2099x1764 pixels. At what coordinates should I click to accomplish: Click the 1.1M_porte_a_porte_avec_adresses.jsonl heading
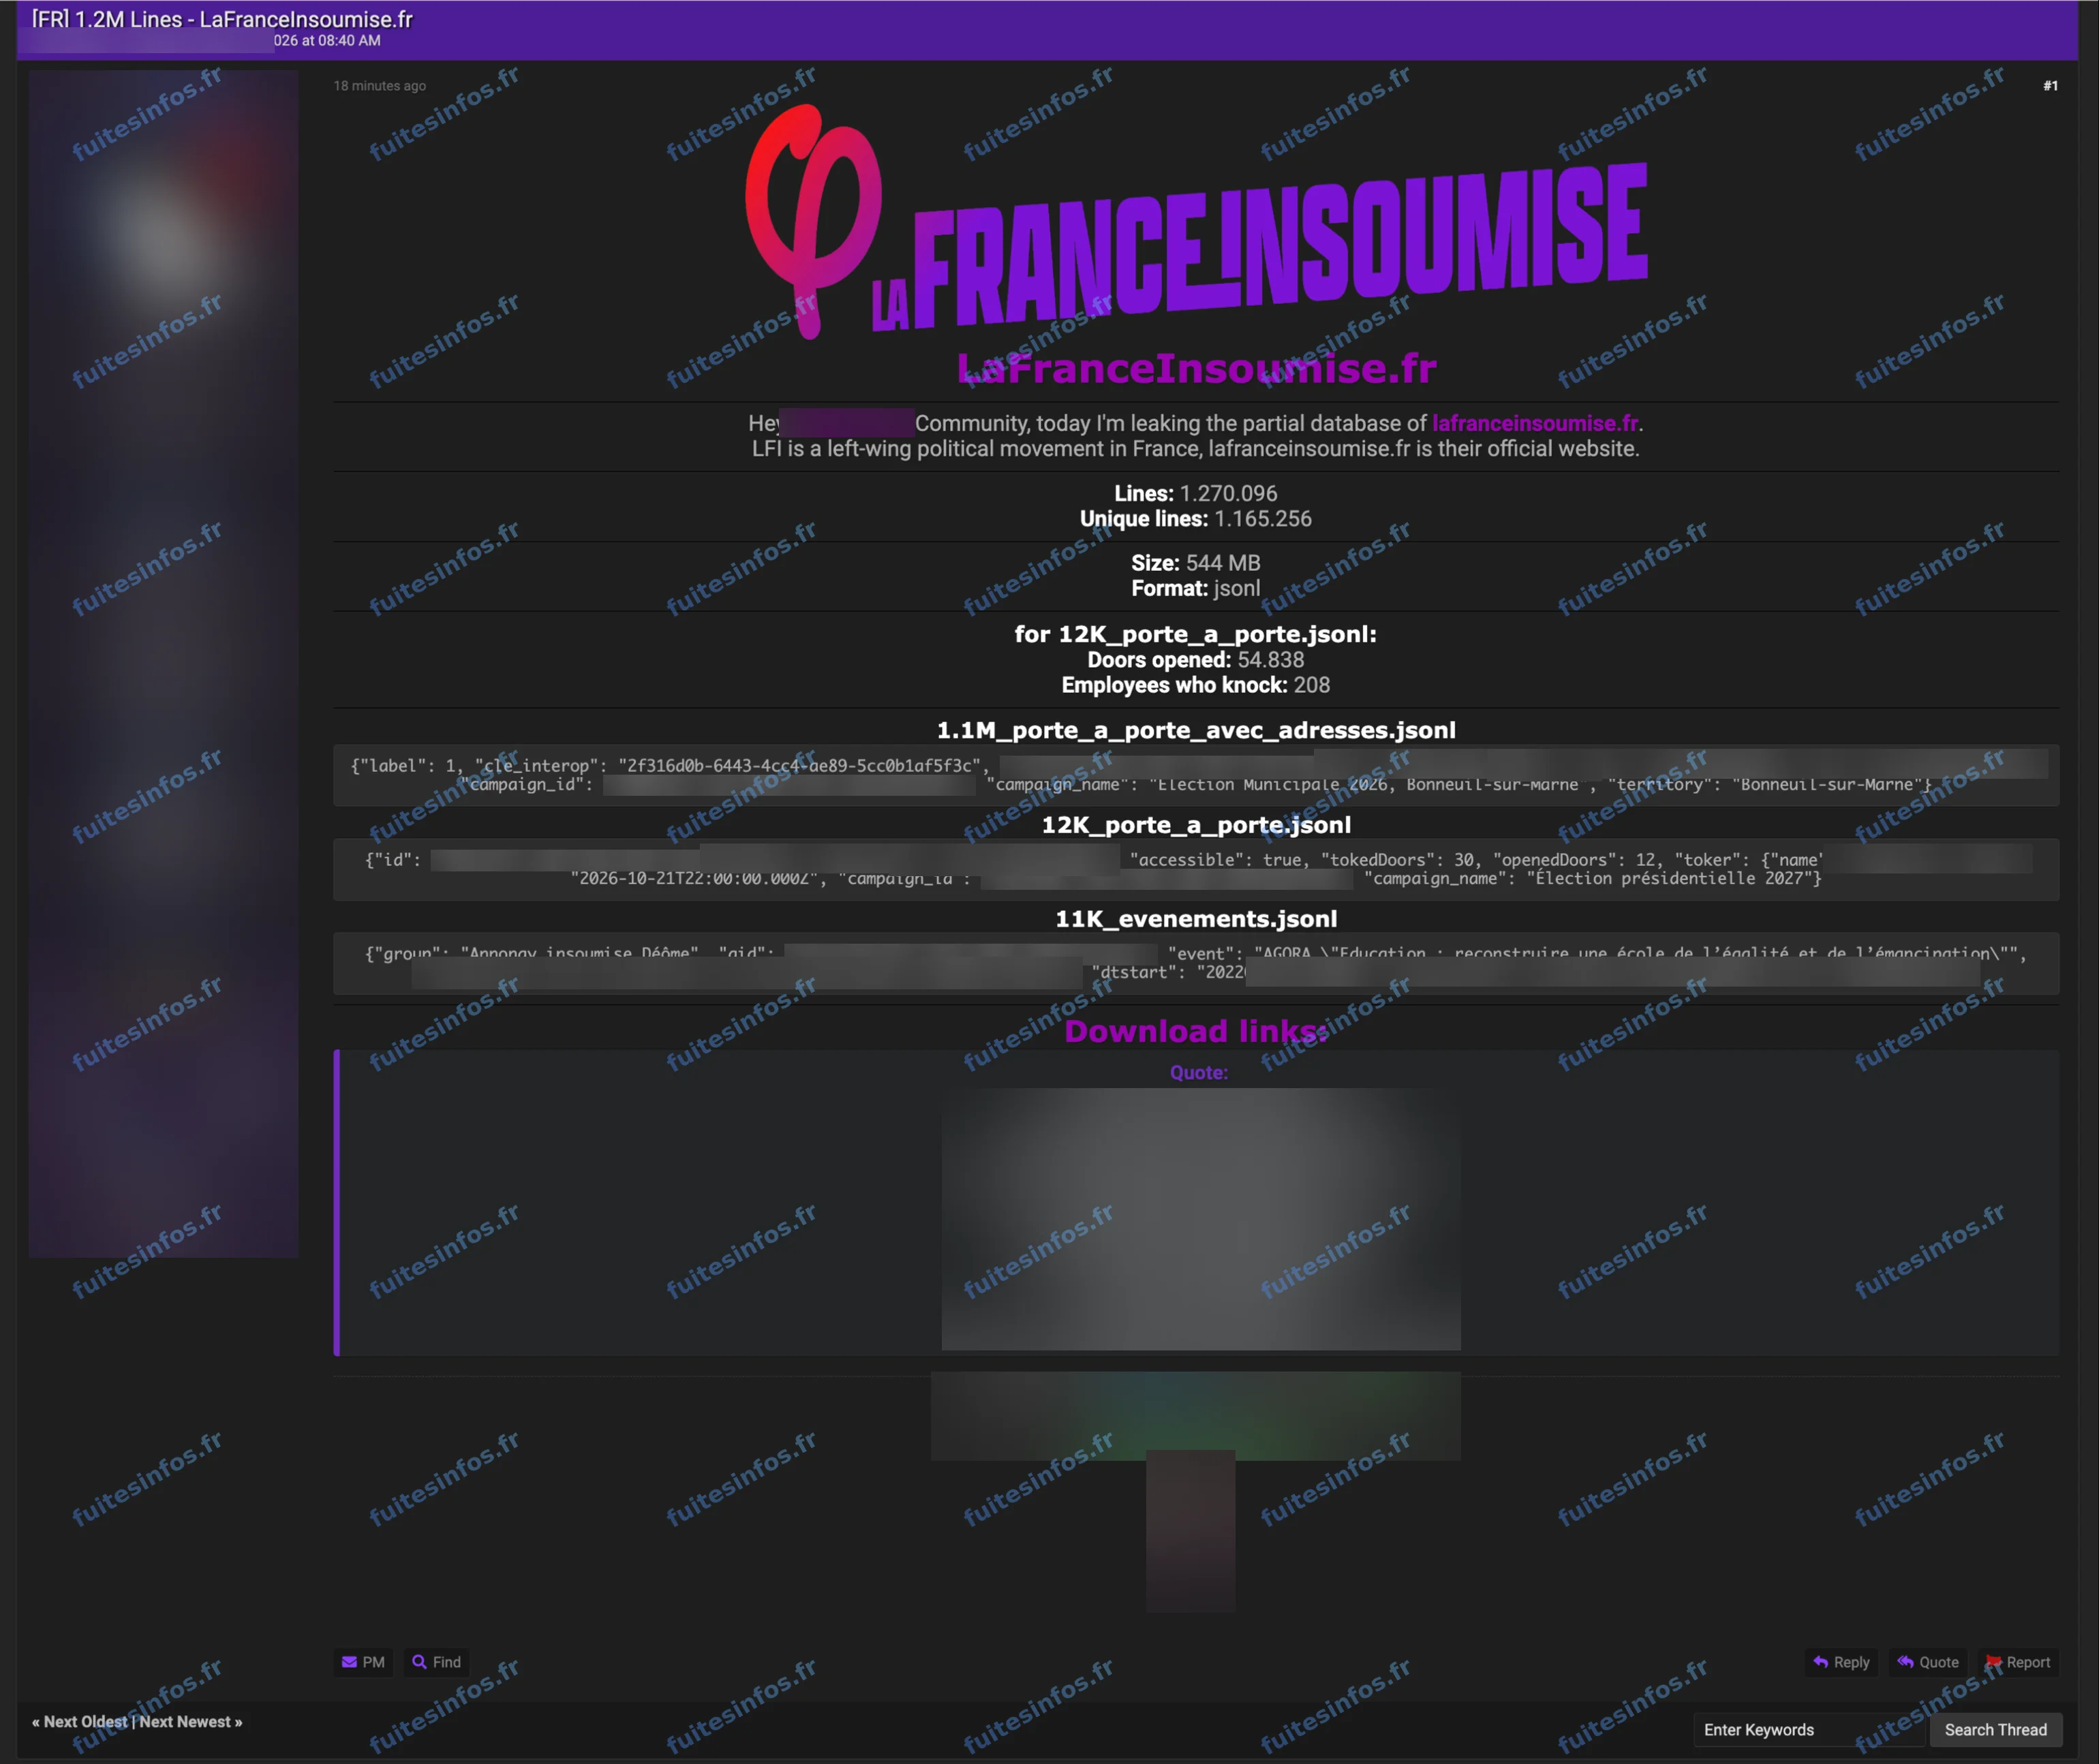click(x=1196, y=730)
